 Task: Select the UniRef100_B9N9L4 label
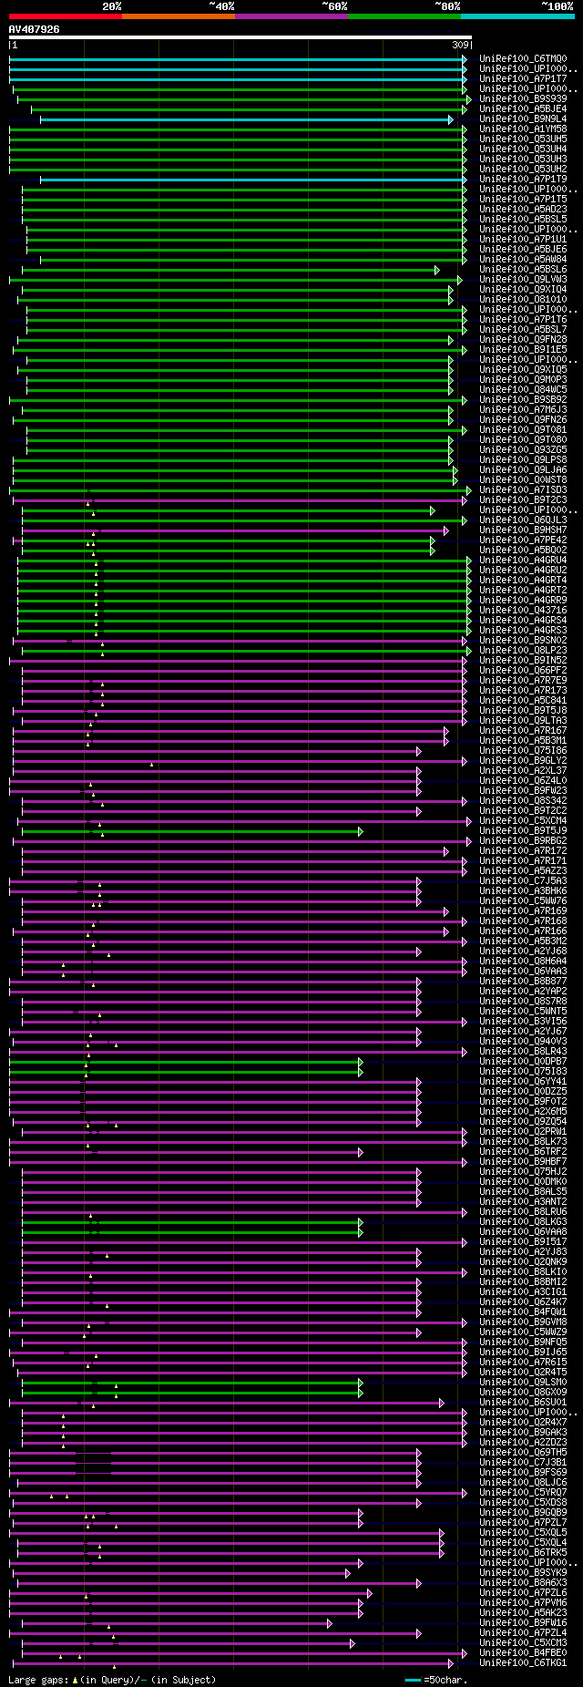click(x=523, y=119)
